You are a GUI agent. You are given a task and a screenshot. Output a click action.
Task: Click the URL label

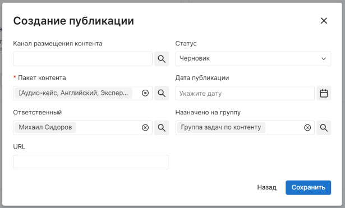(19, 147)
